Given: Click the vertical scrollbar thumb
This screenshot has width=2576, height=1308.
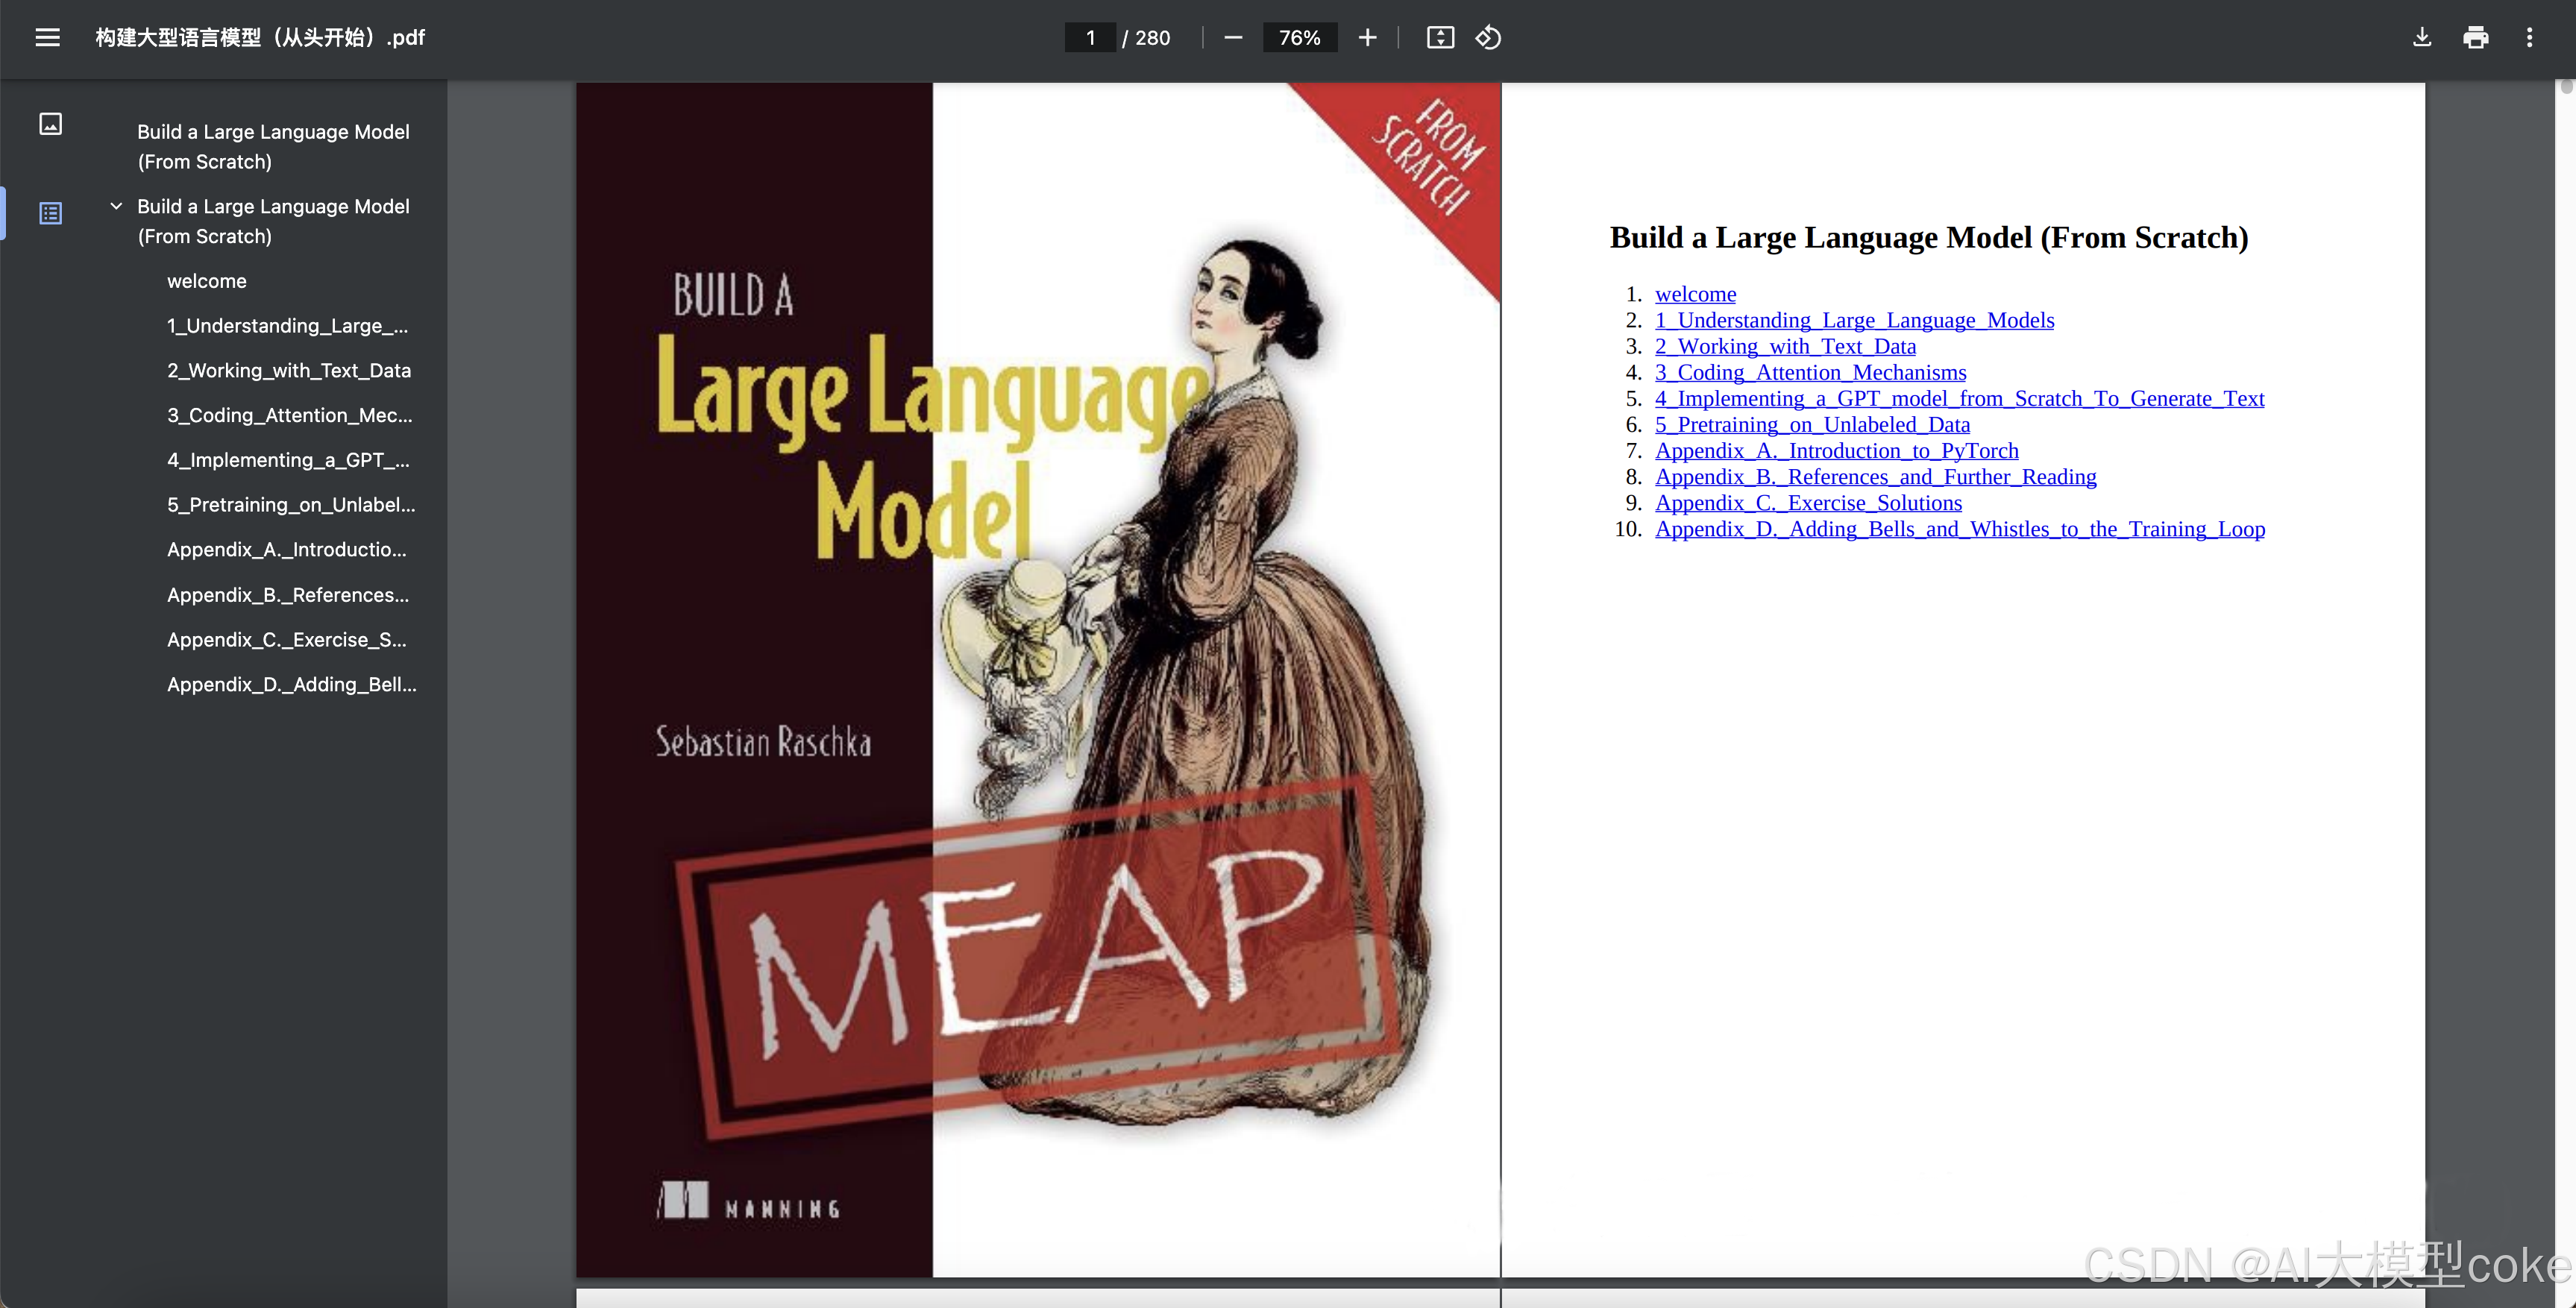Looking at the screenshot, I should tap(2566, 88).
